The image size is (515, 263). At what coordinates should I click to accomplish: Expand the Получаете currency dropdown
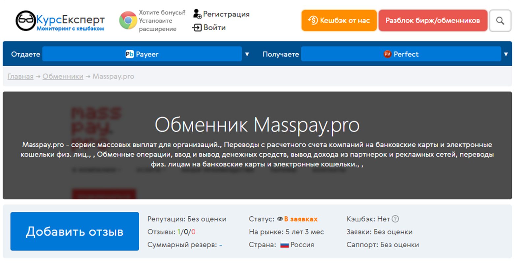(x=506, y=54)
